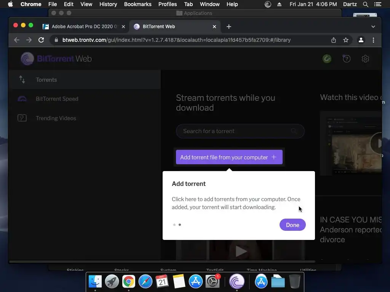Click the address bar URL
This screenshot has height=292, width=390.
176,40
